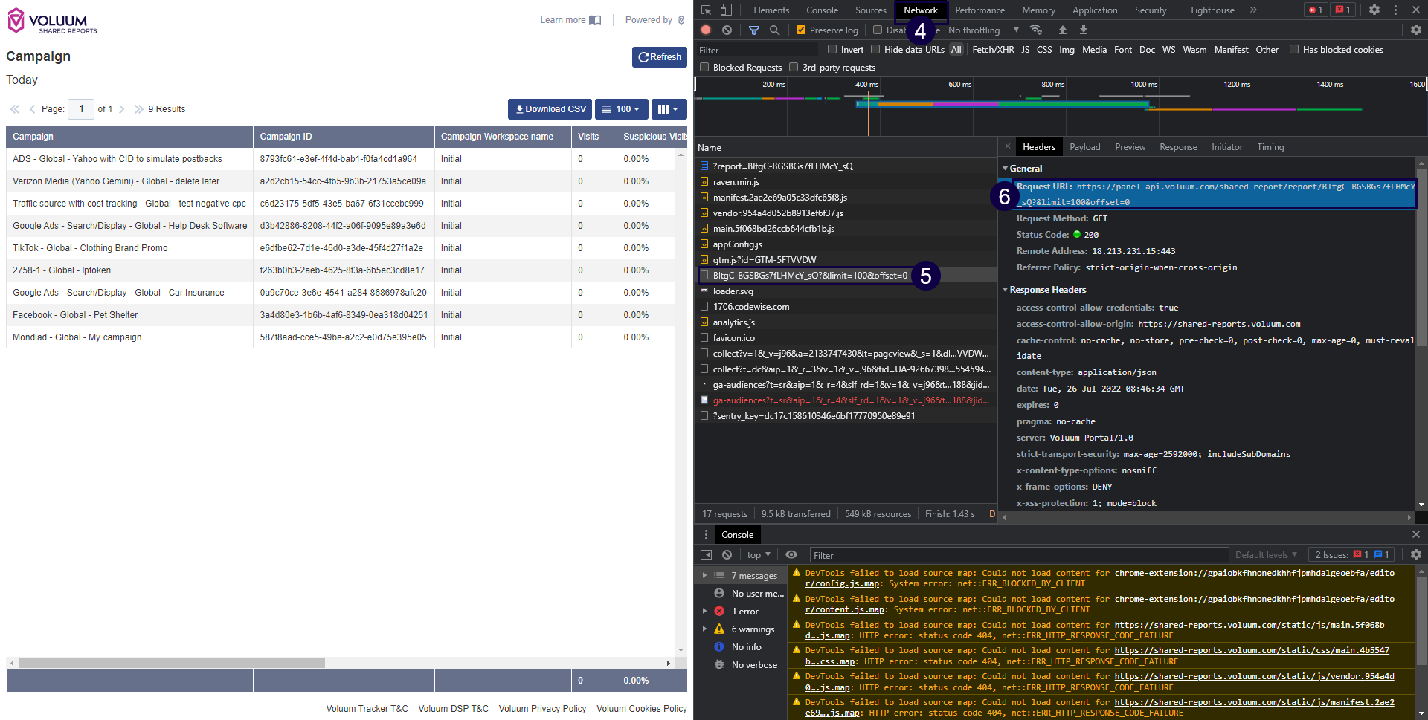Open DevTools settings
1428x720 pixels.
pyautogui.click(x=1374, y=10)
